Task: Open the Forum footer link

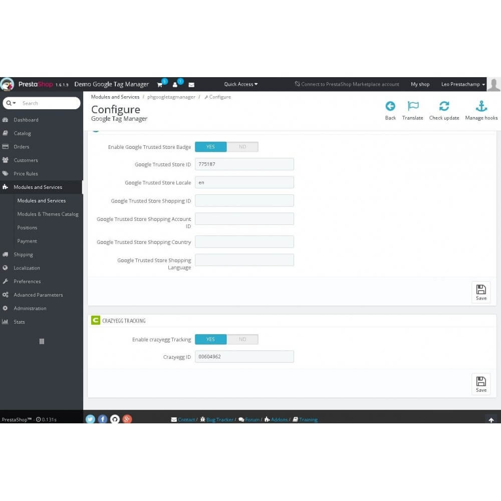Action: 253,419
